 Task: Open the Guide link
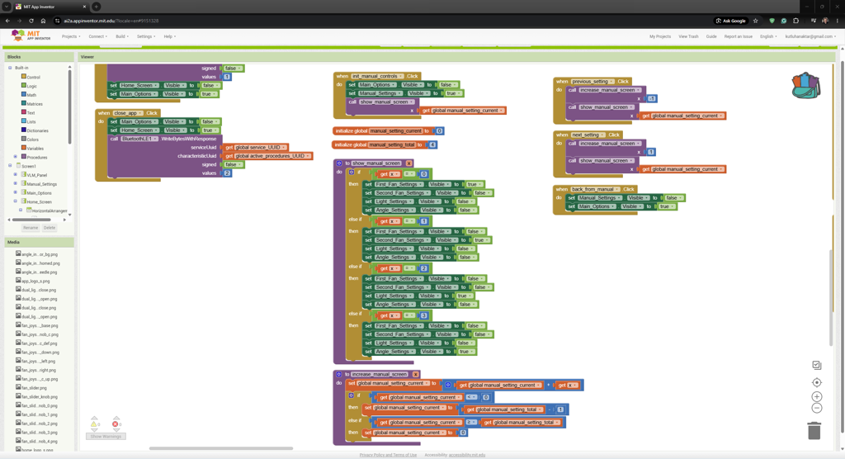[x=711, y=36]
